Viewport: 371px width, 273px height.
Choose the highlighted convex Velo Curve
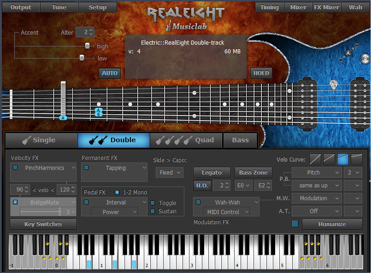[x=343, y=159]
